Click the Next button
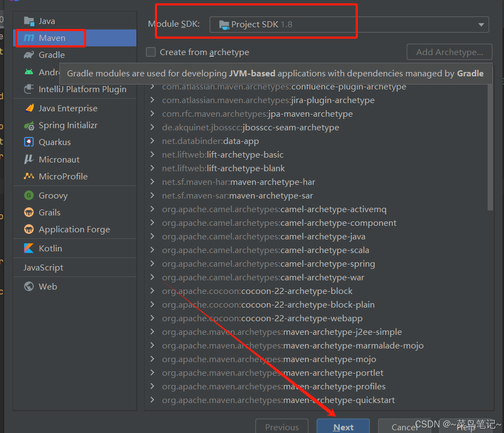Screen dimensions: 504x433 [343, 426]
